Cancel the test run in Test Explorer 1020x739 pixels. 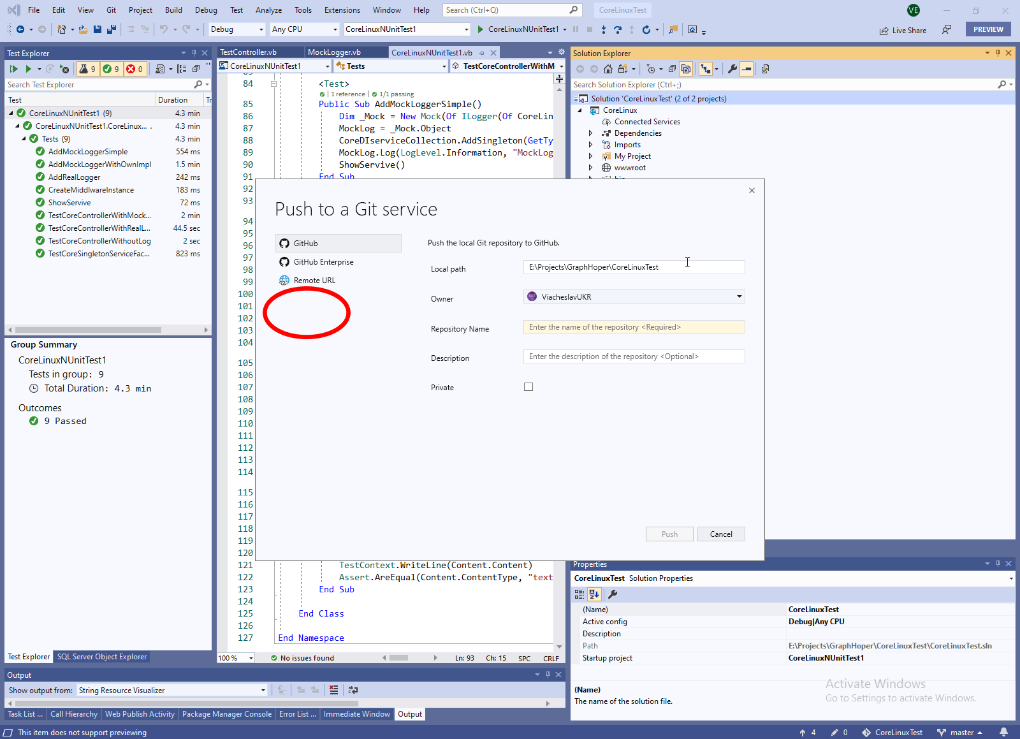tap(64, 69)
